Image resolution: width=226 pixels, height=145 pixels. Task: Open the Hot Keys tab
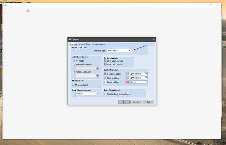(81, 44)
